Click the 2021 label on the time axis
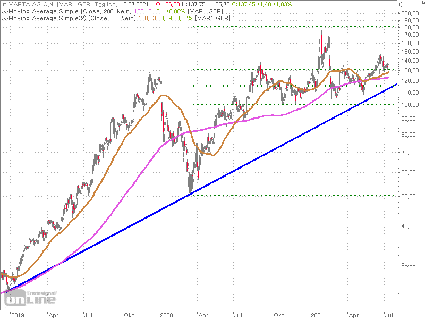The image size is (425, 319). click(x=317, y=315)
